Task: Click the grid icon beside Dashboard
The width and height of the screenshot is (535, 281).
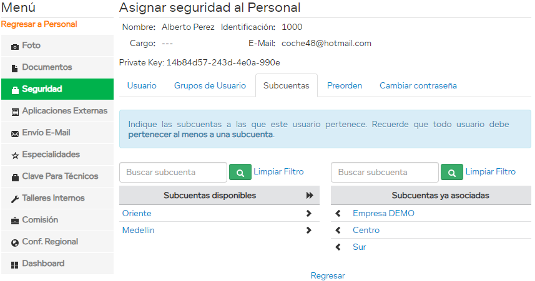Action: tap(15, 264)
